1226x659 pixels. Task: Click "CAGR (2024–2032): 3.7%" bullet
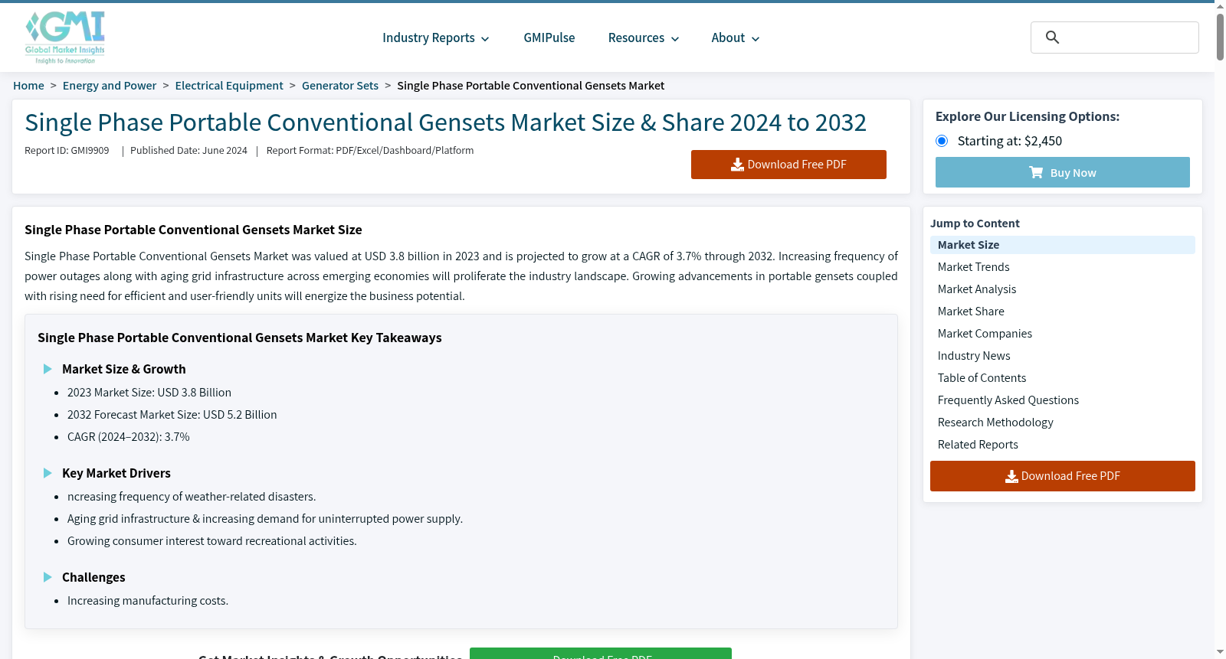click(x=129, y=437)
